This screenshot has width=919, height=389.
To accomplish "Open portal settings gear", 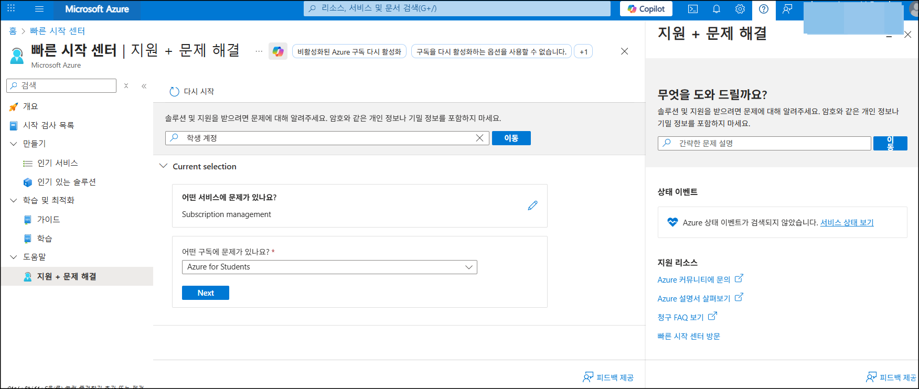I will click(740, 9).
